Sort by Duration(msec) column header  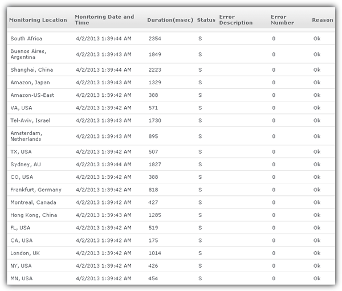point(170,20)
